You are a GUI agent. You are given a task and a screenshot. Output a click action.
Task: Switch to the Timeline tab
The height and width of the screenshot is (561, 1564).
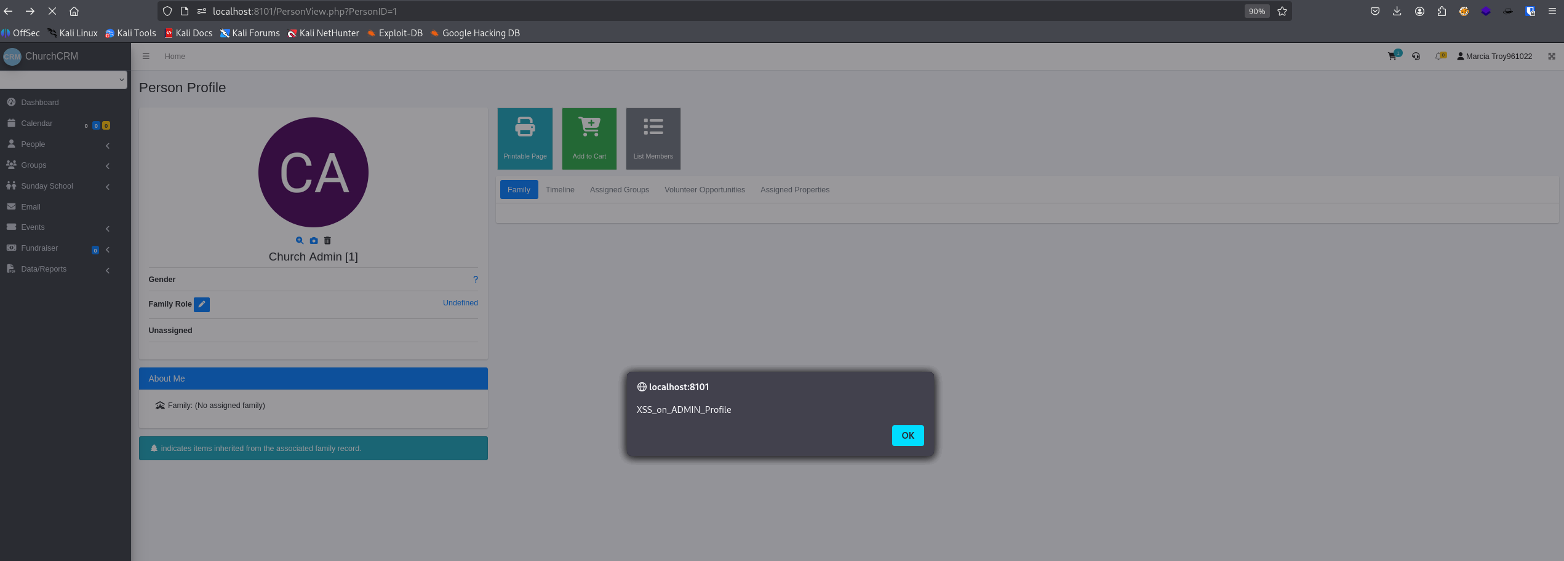tap(560, 190)
